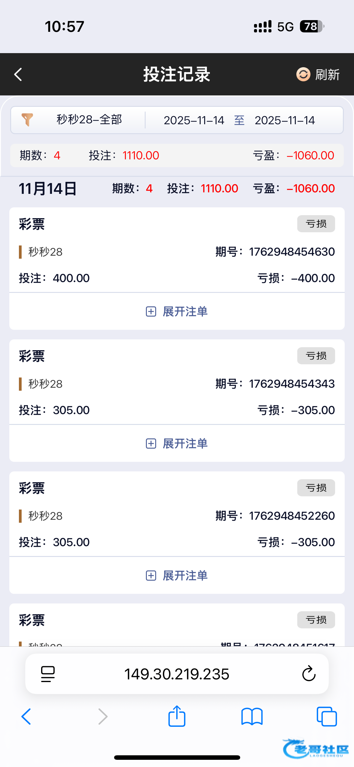The height and width of the screenshot is (767, 354).
Task: Open Safari tabs overview icon
Action: tap(327, 717)
